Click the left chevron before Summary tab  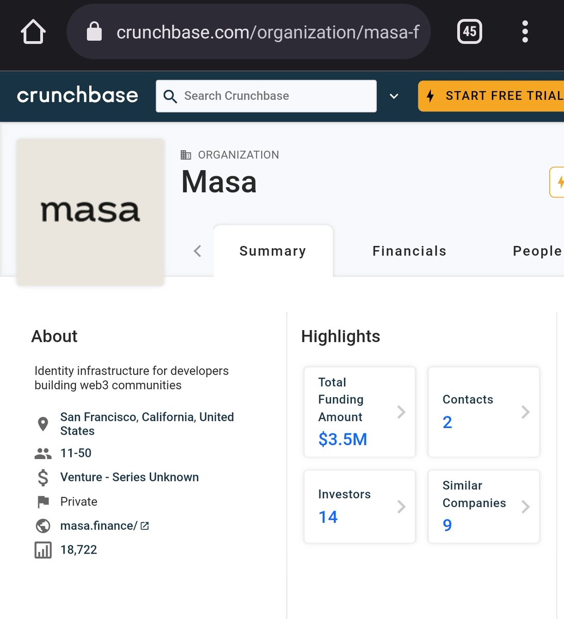coord(198,251)
